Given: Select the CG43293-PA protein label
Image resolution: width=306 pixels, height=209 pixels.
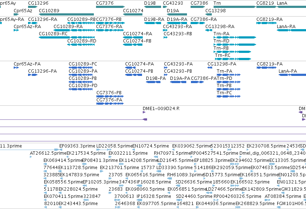Looking at the screenshot, I should pos(178,64).
